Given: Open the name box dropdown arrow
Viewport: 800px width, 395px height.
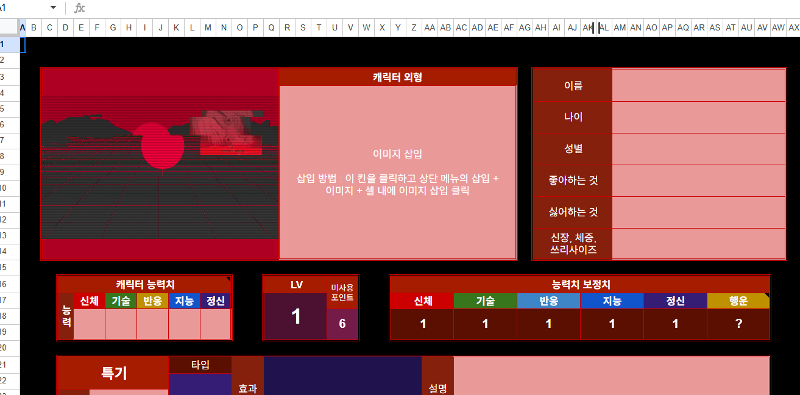Looking at the screenshot, I should (53, 8).
